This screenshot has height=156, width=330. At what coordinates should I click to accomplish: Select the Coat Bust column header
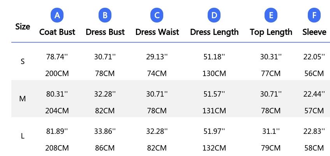pos(57,32)
